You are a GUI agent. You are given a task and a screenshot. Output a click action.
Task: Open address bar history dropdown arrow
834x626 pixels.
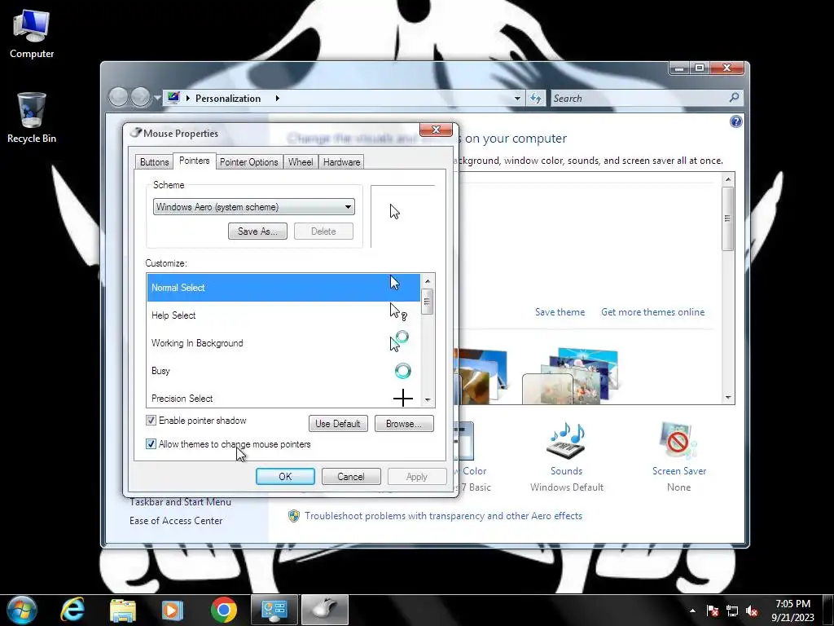click(517, 99)
